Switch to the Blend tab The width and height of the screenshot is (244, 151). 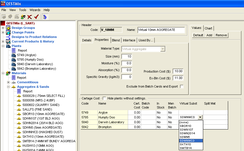[x=116, y=40]
